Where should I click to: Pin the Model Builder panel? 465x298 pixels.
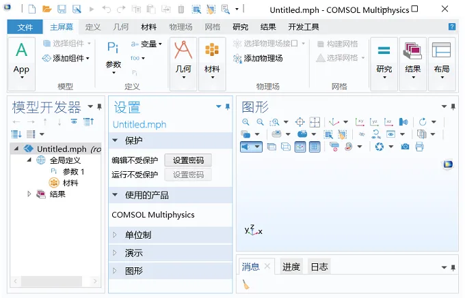[x=99, y=107]
